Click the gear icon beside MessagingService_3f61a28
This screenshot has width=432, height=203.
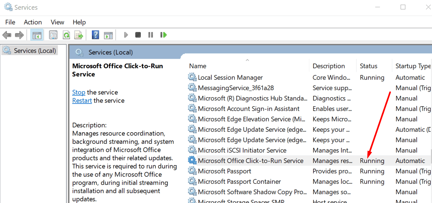coord(192,88)
